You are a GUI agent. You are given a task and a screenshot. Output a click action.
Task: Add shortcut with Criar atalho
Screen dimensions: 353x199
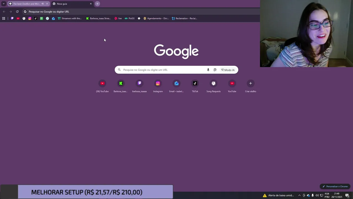click(x=250, y=86)
